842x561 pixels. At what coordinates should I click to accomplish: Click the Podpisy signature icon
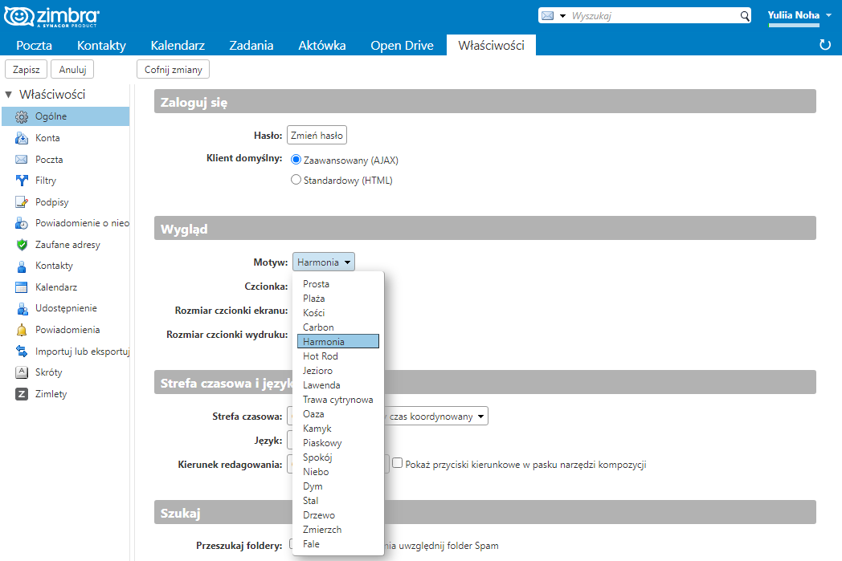tap(22, 202)
